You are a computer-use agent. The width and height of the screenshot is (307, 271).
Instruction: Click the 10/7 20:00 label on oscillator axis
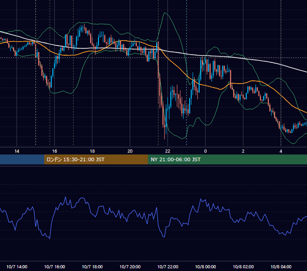click(130, 266)
